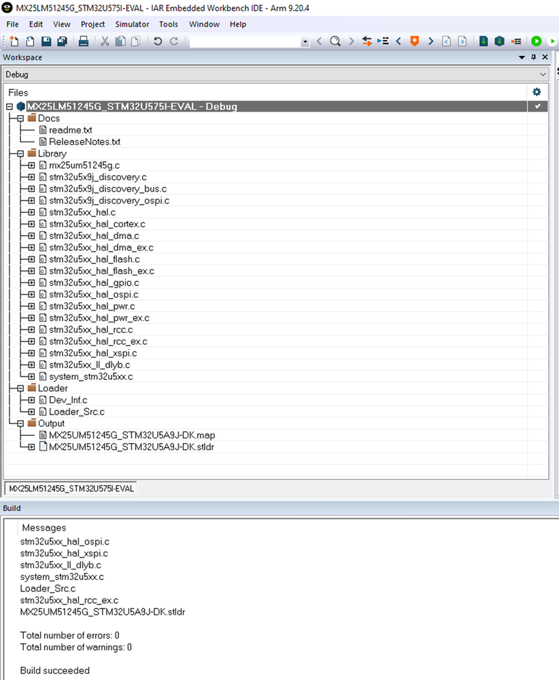559x680 pixels.
Task: Click the Paste toolbar icon
Action: click(135, 42)
